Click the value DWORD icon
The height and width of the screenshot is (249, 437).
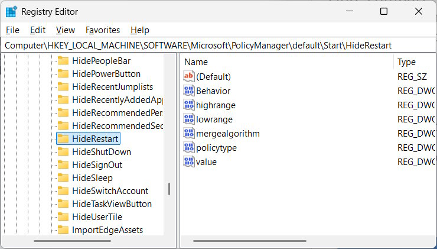pyautogui.click(x=189, y=161)
